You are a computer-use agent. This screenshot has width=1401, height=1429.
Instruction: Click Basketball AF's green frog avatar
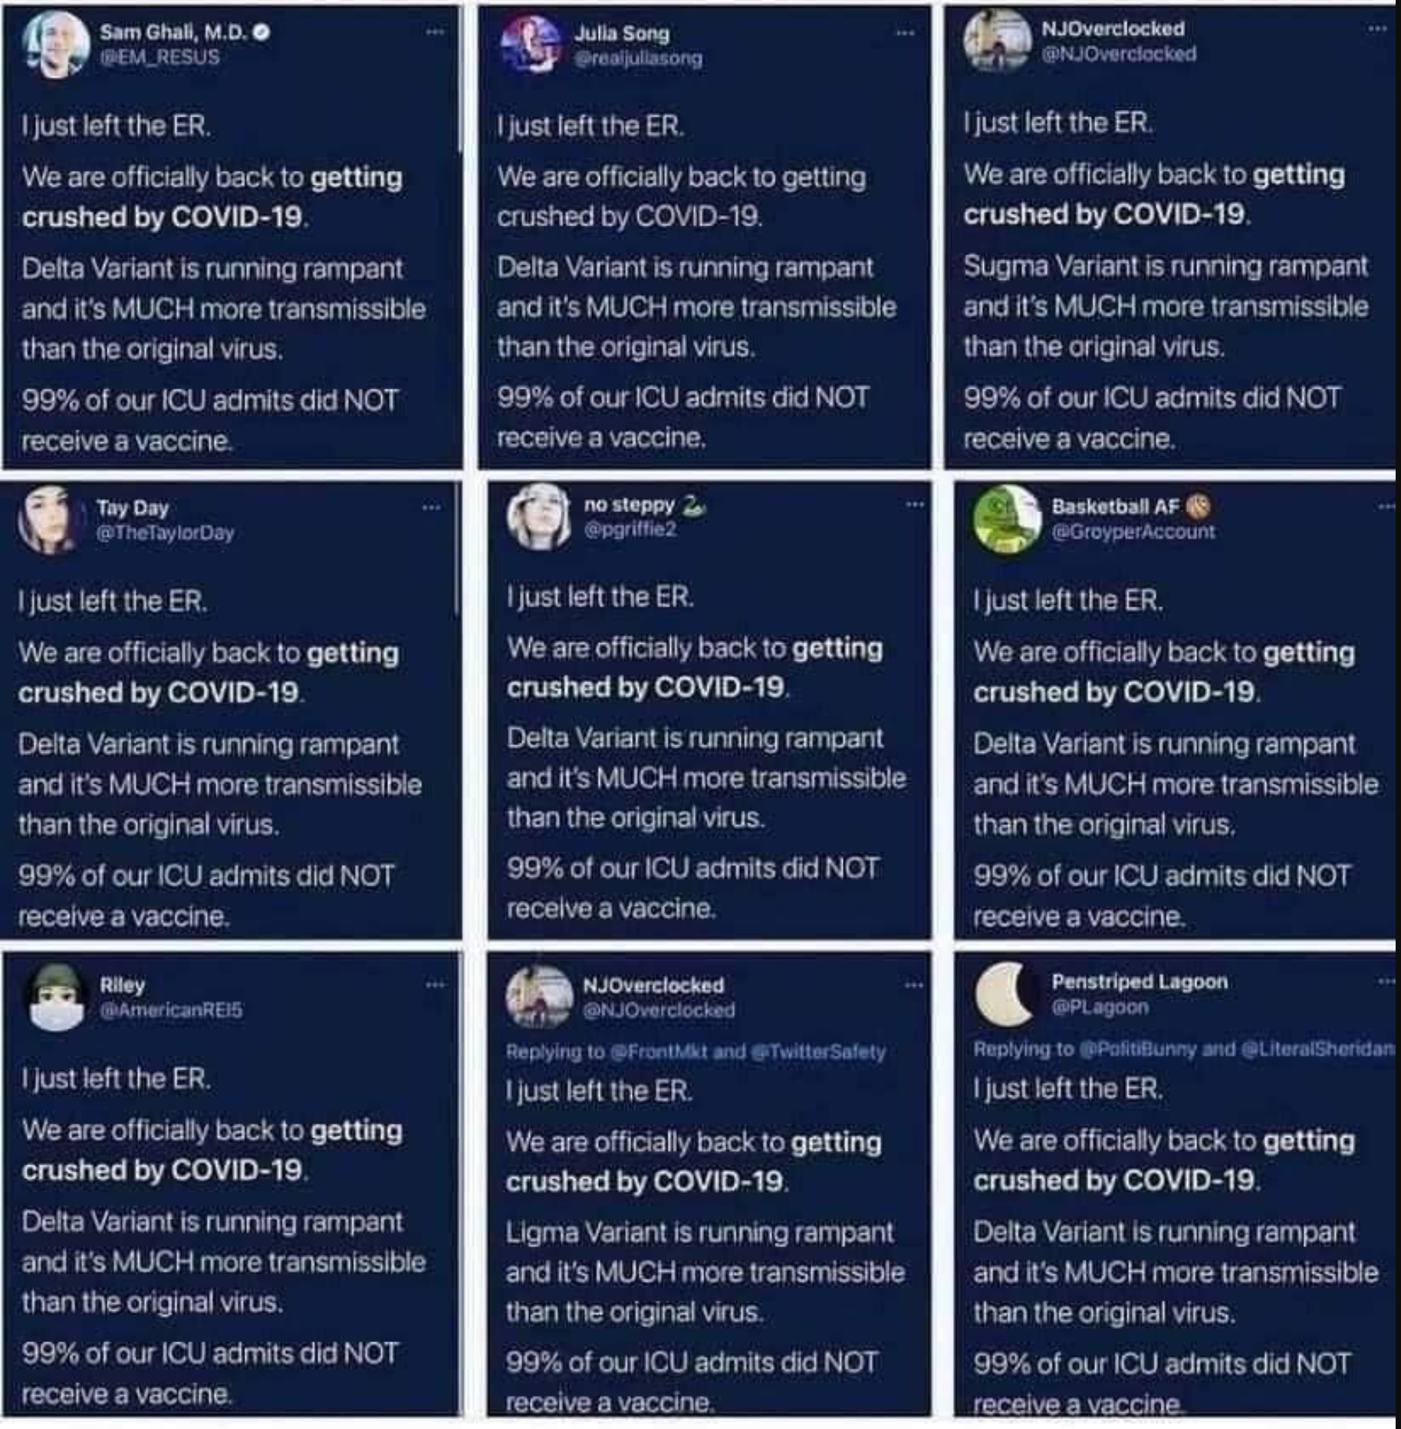point(1006,519)
